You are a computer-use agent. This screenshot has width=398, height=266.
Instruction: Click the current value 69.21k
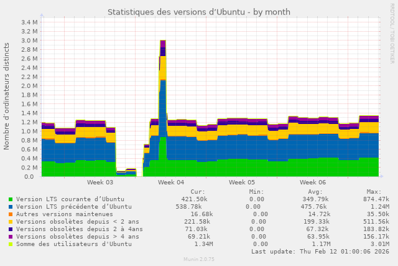pyautogui.click(x=199, y=237)
